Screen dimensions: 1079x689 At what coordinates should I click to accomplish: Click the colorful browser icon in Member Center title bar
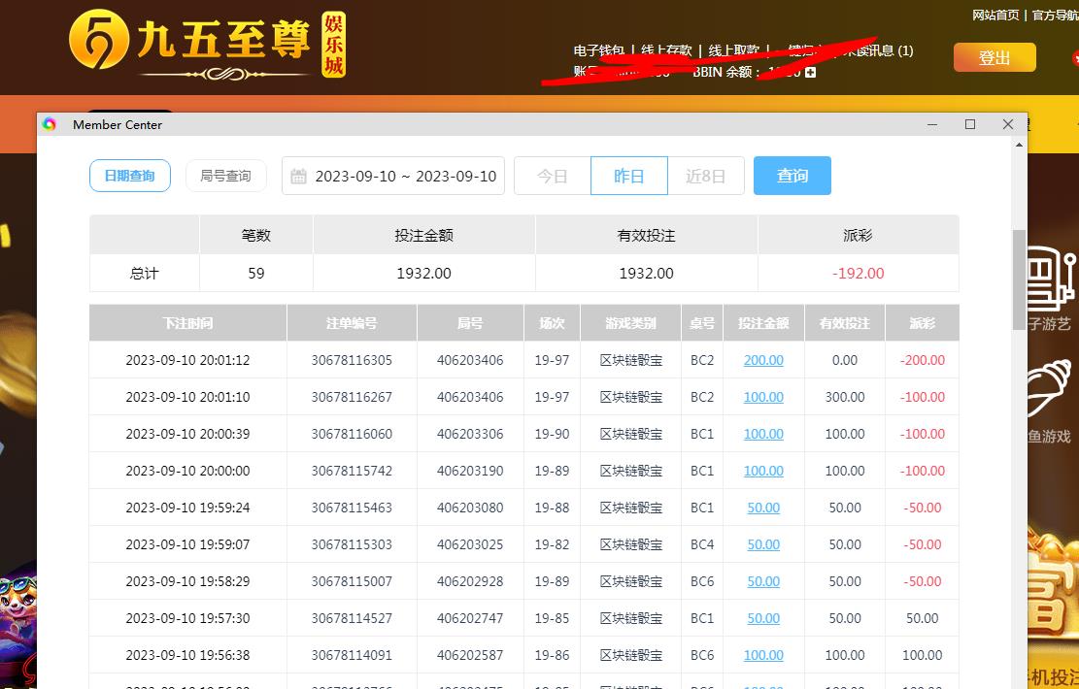pos(51,124)
